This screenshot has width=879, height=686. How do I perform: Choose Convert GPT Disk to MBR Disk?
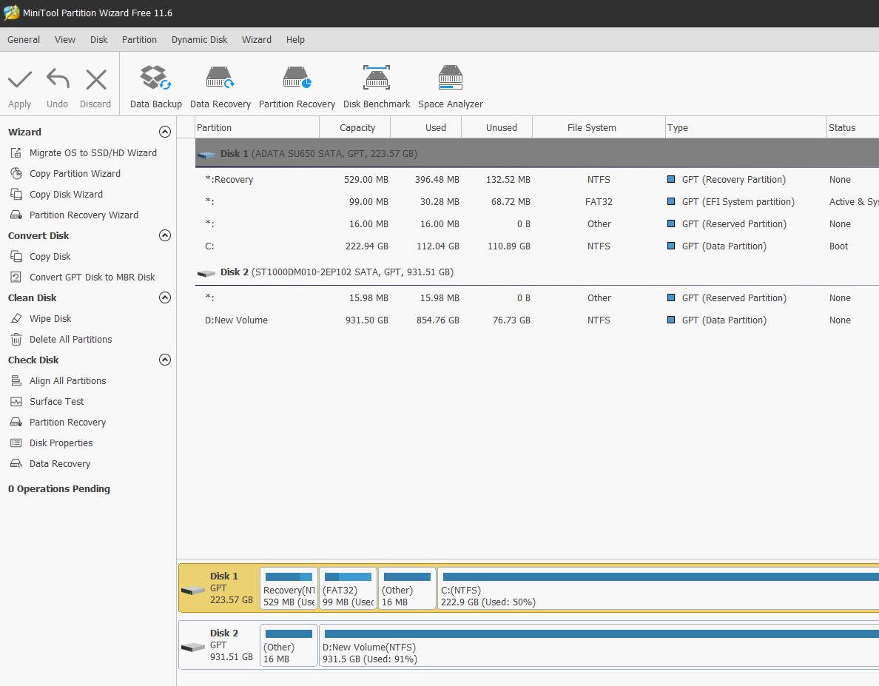92,278
